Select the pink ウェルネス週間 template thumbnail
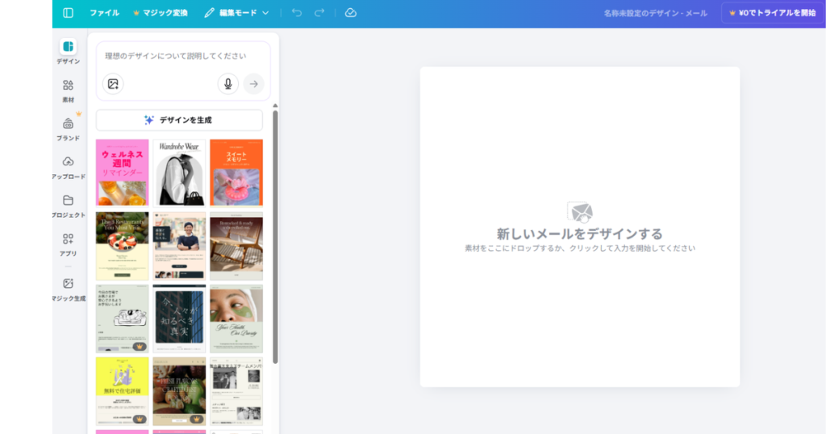Screen dimensions: 826x434 coord(122,173)
